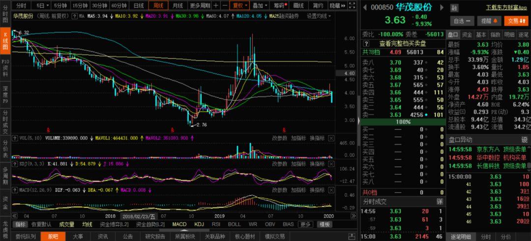
Task: Click the 筹码 chip distribution button
Action: point(280,5)
